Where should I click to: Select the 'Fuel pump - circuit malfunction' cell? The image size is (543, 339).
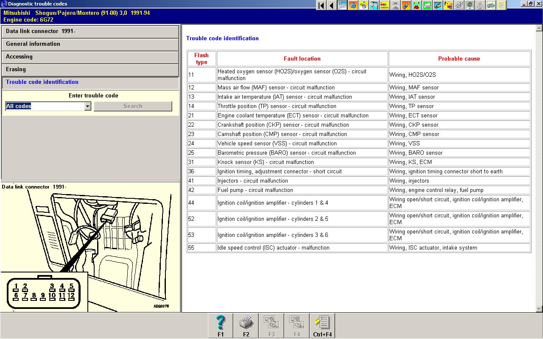pos(302,190)
